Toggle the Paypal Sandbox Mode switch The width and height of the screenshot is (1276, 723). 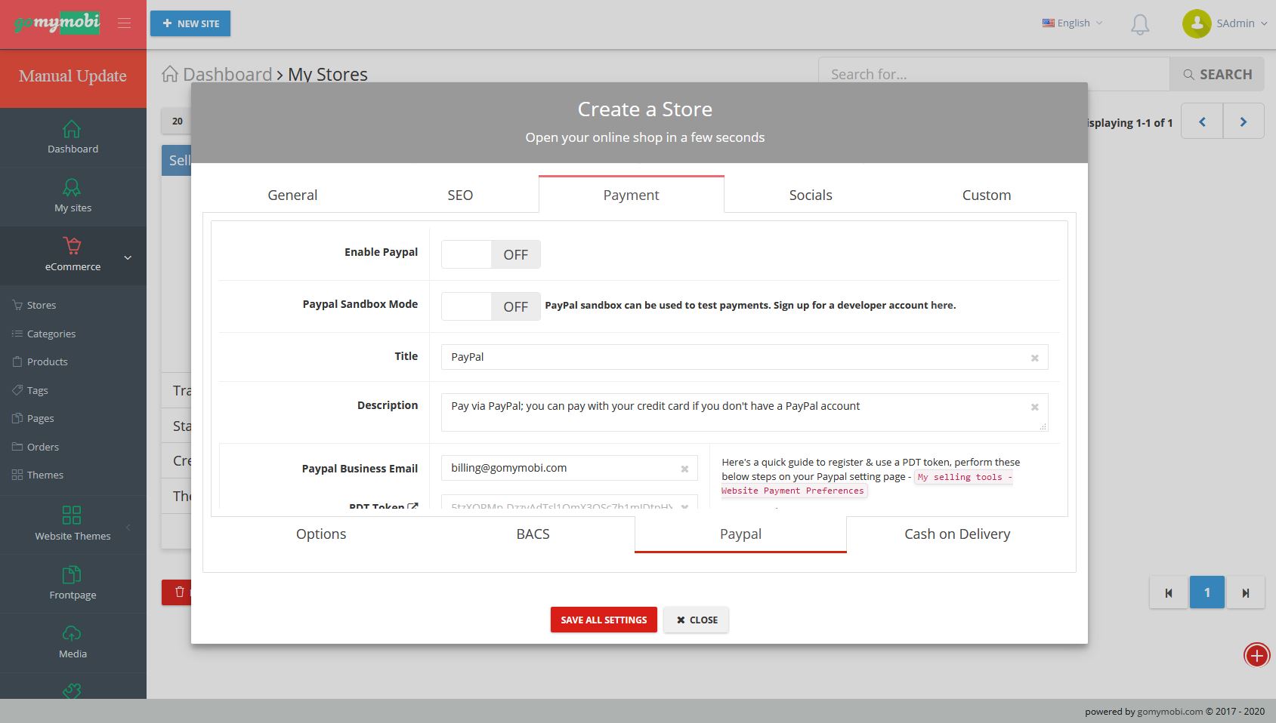(491, 306)
